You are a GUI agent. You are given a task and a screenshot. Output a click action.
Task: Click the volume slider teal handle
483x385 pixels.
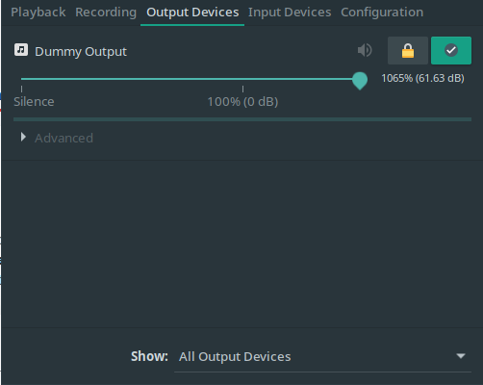tap(360, 81)
